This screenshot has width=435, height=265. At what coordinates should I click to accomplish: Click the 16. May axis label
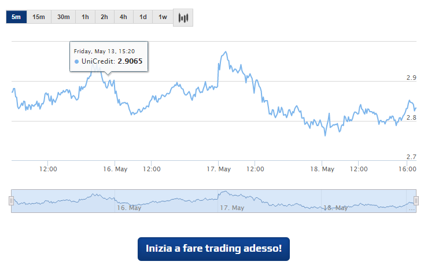click(x=115, y=169)
